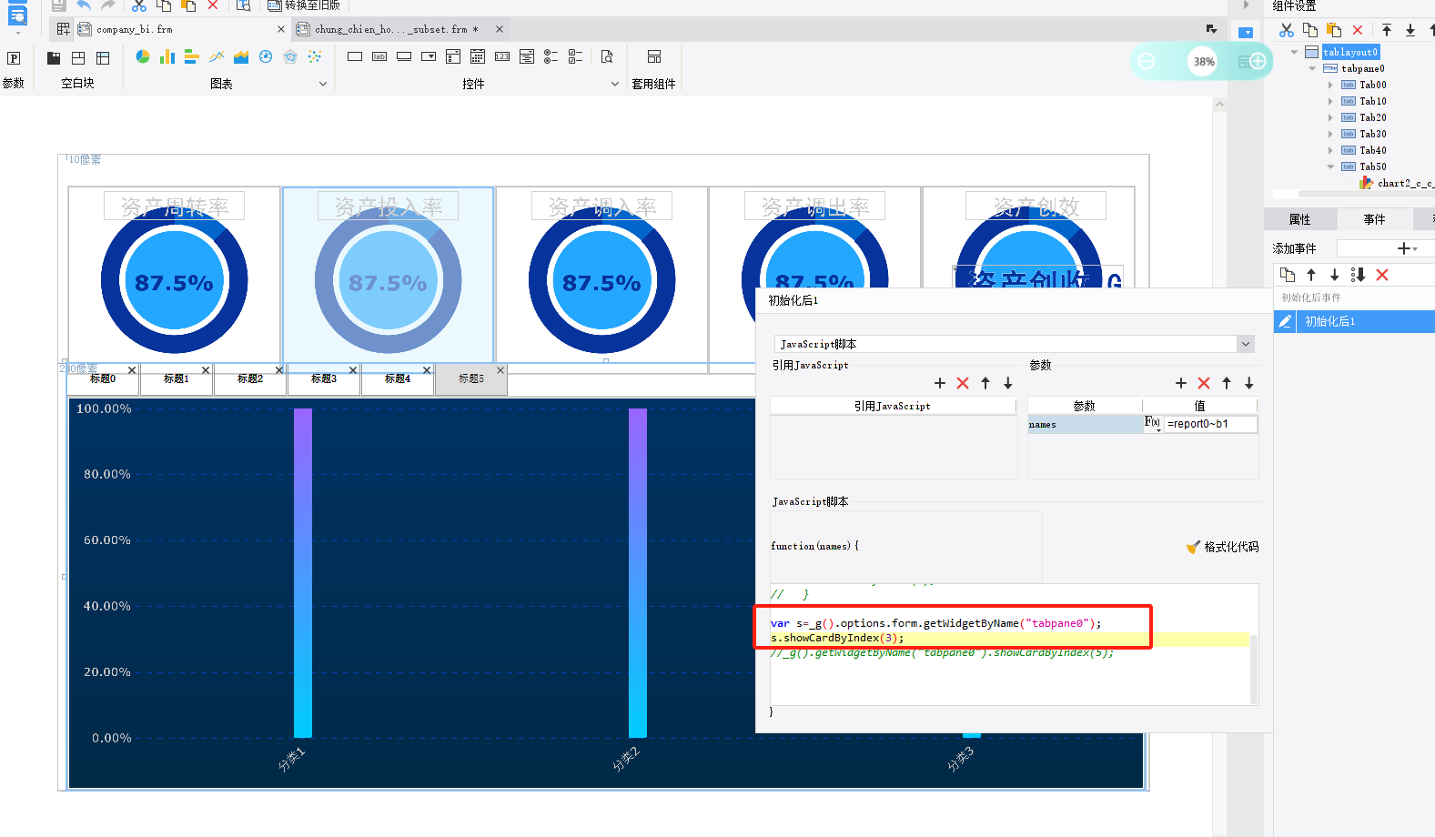This screenshot has height=837, width=1435.
Task: Select Tab30 in component tree
Action: coord(1372,134)
